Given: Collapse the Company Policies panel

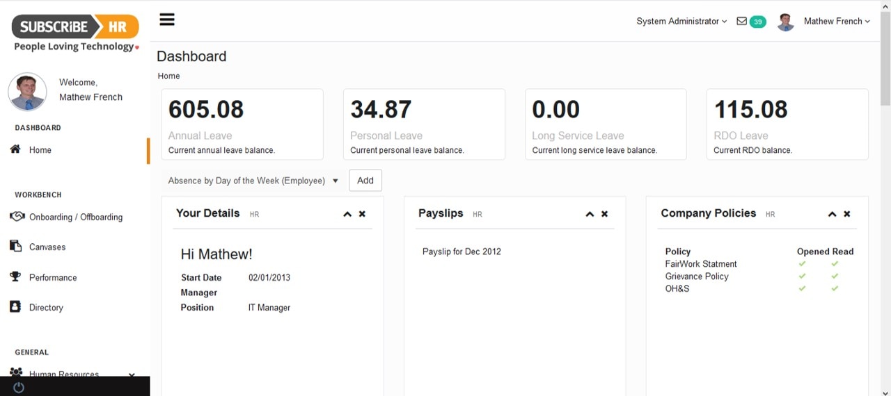Looking at the screenshot, I should coord(832,214).
